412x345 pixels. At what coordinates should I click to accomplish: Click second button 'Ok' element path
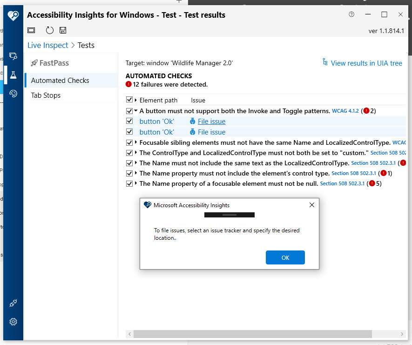click(x=156, y=132)
